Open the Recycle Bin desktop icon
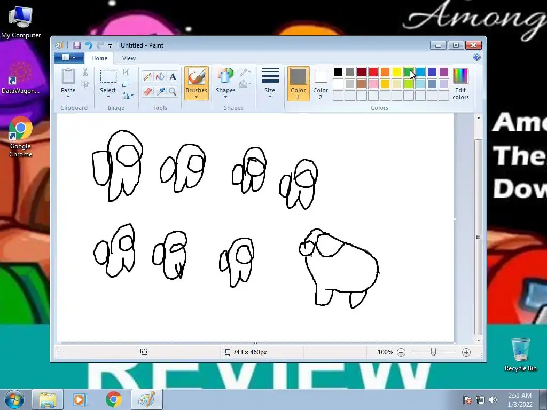Viewport: 547px width, 410px height. 520,354
